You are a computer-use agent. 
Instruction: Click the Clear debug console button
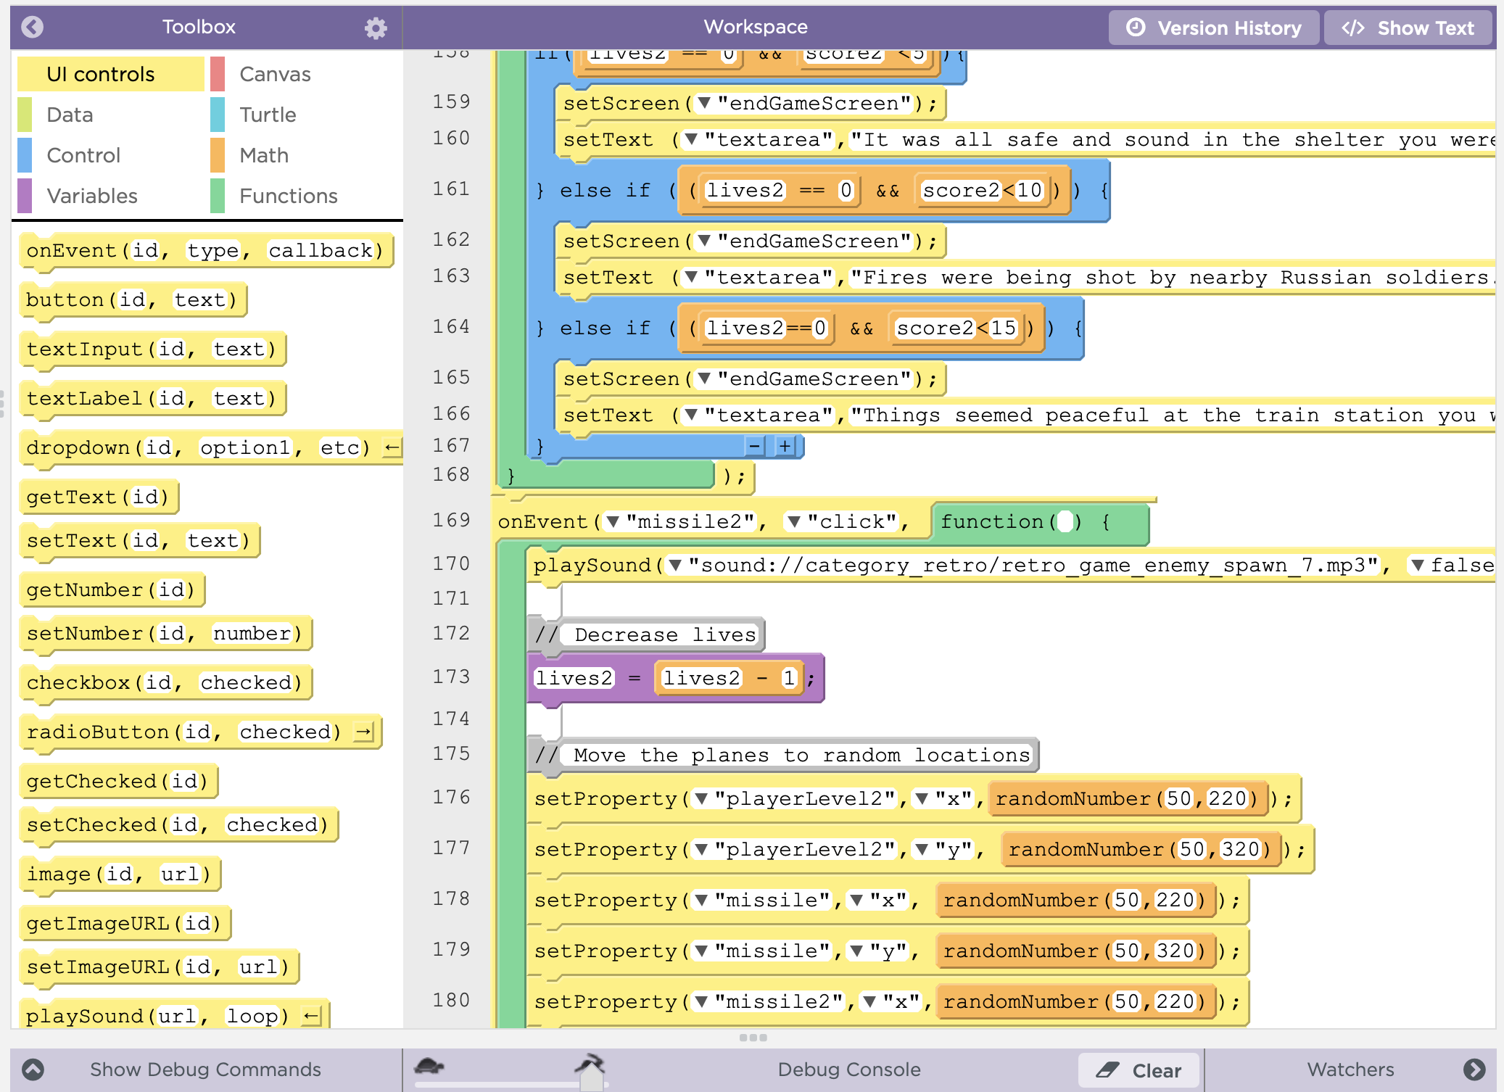point(1139,1070)
